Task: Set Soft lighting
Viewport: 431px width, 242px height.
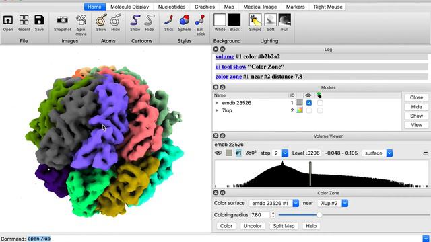Action: (x=270, y=20)
